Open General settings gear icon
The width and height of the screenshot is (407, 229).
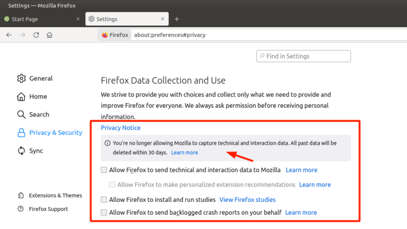21,78
